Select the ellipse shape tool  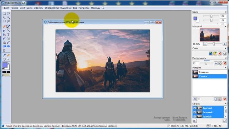8,46
